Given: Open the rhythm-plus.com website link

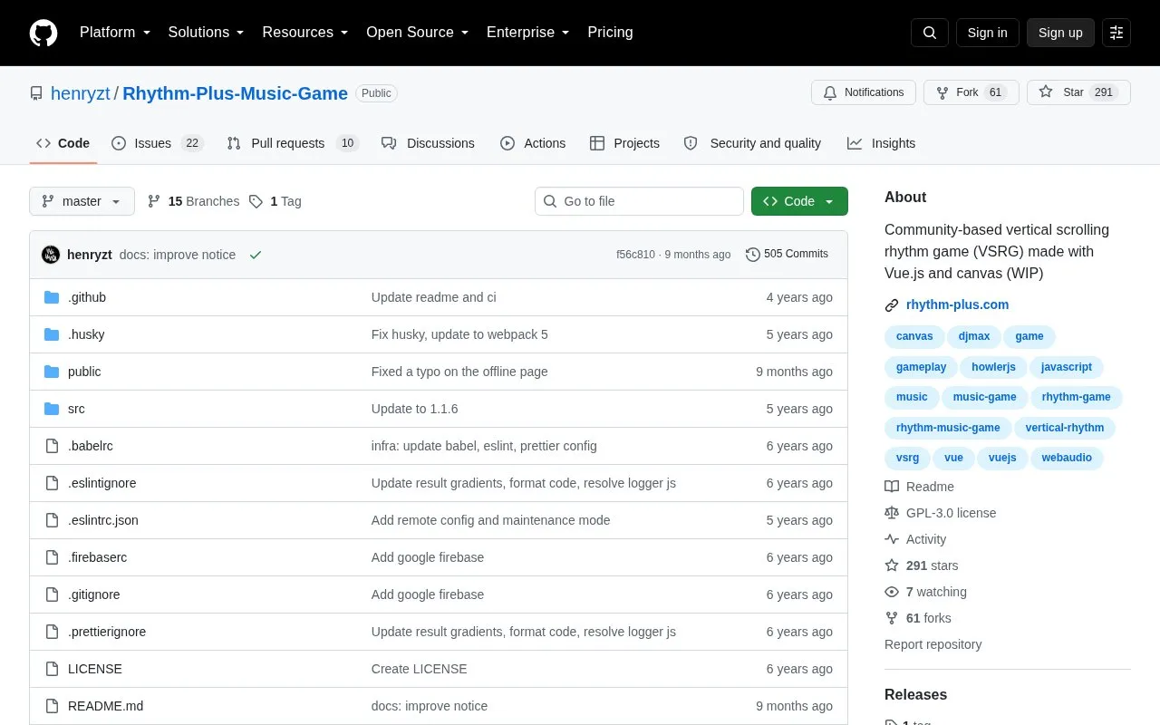Looking at the screenshot, I should (x=957, y=305).
